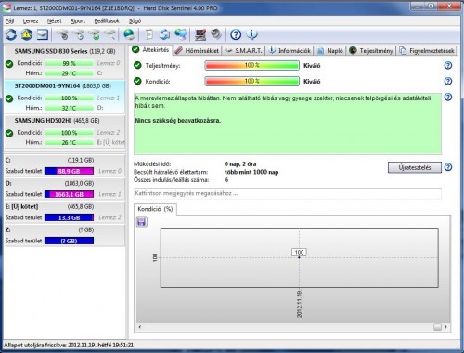Switch to the Hőmérséklet tab

(x=198, y=51)
